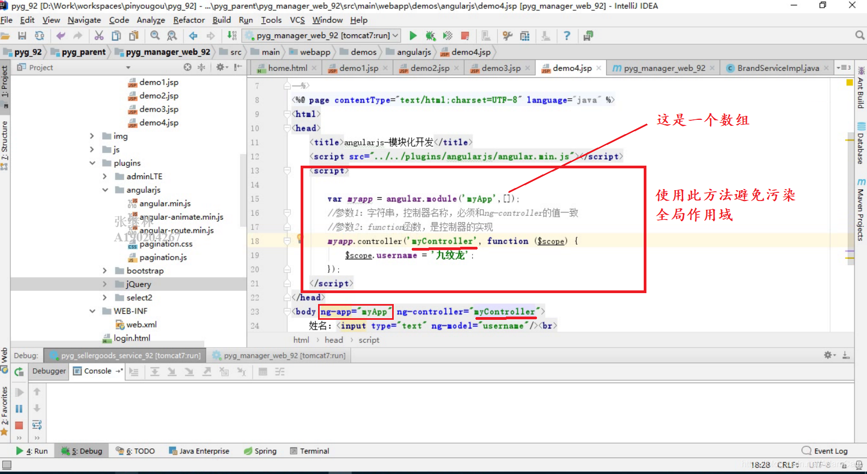The width and height of the screenshot is (867, 474).
Task: Expand the img folder
Action: point(92,136)
